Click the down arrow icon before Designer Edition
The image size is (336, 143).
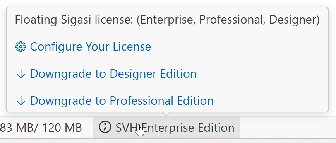click(x=21, y=74)
